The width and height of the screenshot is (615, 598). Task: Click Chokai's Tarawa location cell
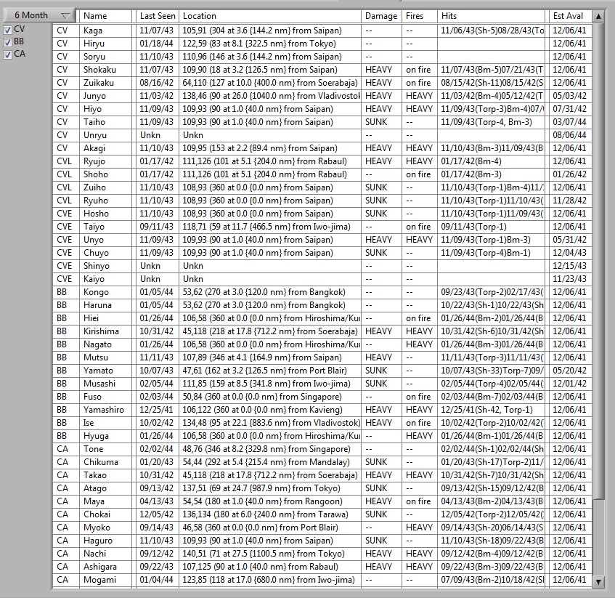[270, 514]
